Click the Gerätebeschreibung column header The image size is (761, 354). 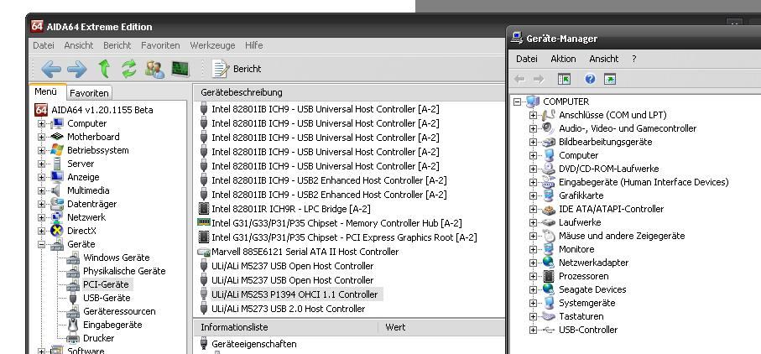348,92
